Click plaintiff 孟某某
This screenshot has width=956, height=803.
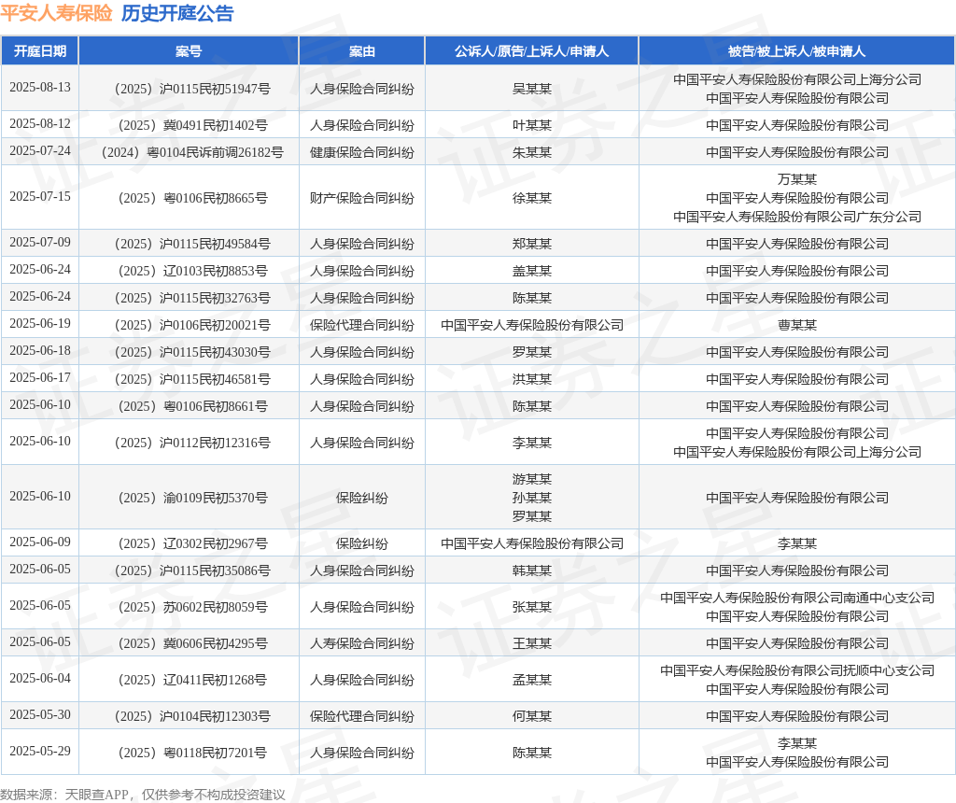(531, 680)
